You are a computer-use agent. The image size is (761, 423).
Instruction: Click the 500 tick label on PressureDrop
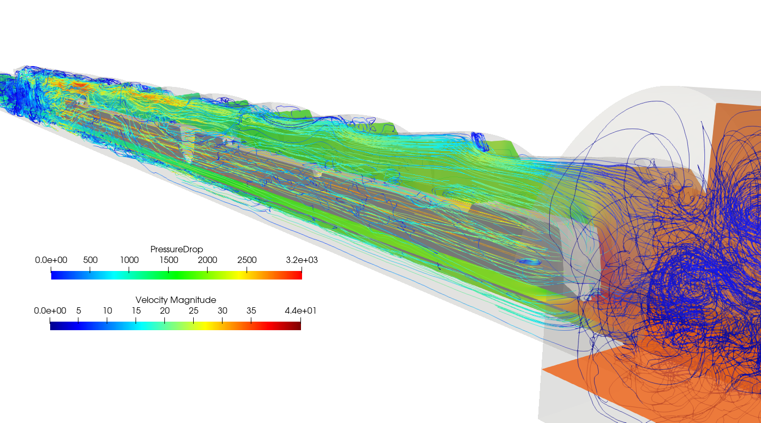click(90, 260)
